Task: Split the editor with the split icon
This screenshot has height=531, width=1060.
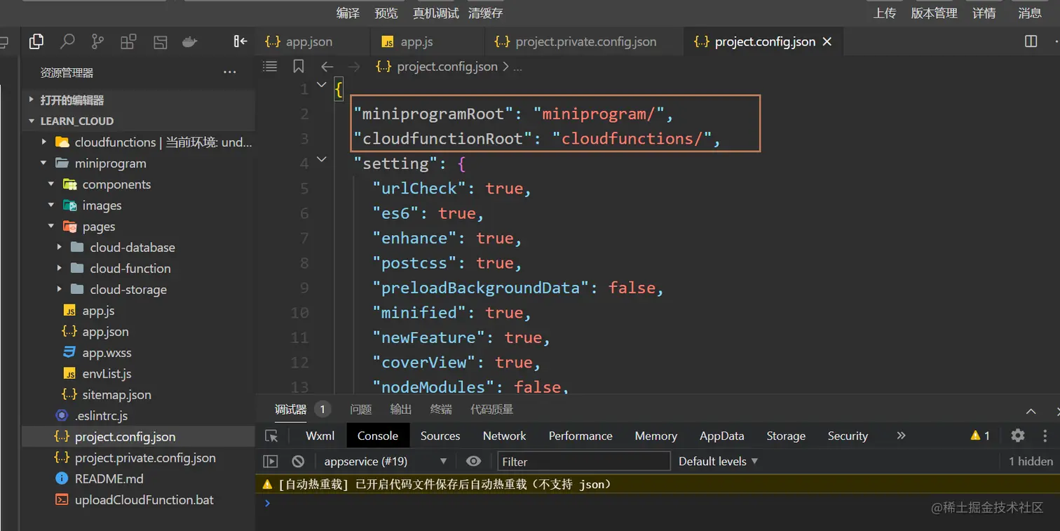Action: coord(1031,41)
